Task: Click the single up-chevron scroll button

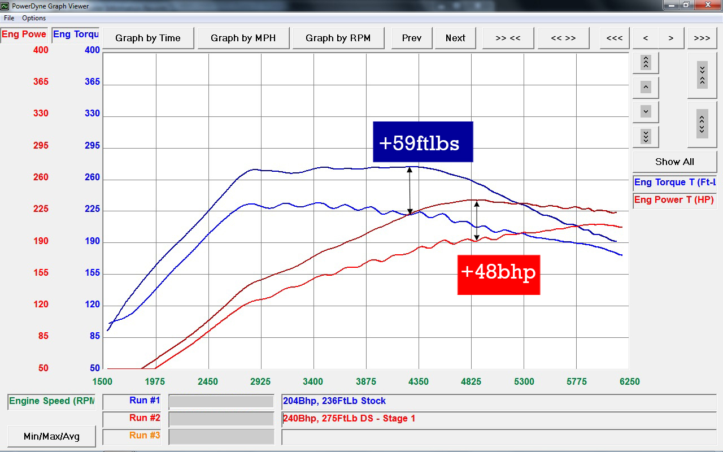Action: (646, 88)
